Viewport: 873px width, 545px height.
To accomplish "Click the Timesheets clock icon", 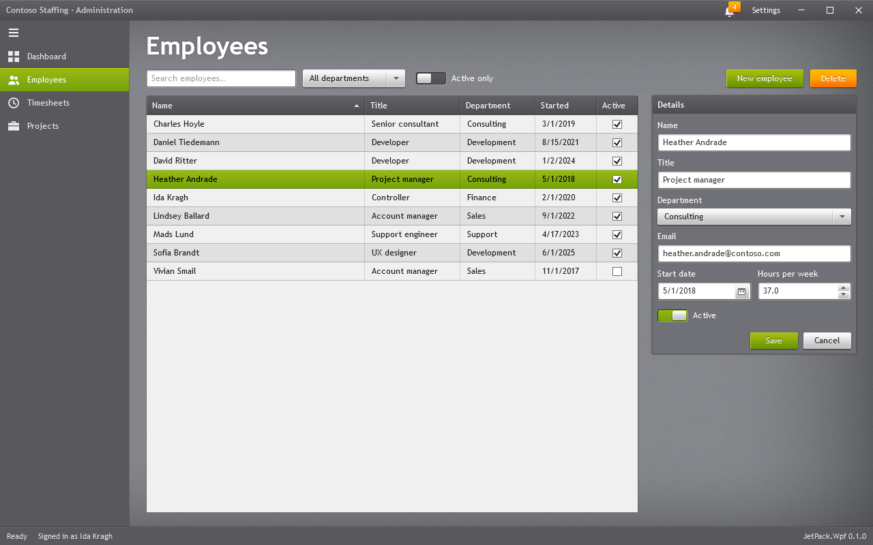I will [x=14, y=103].
